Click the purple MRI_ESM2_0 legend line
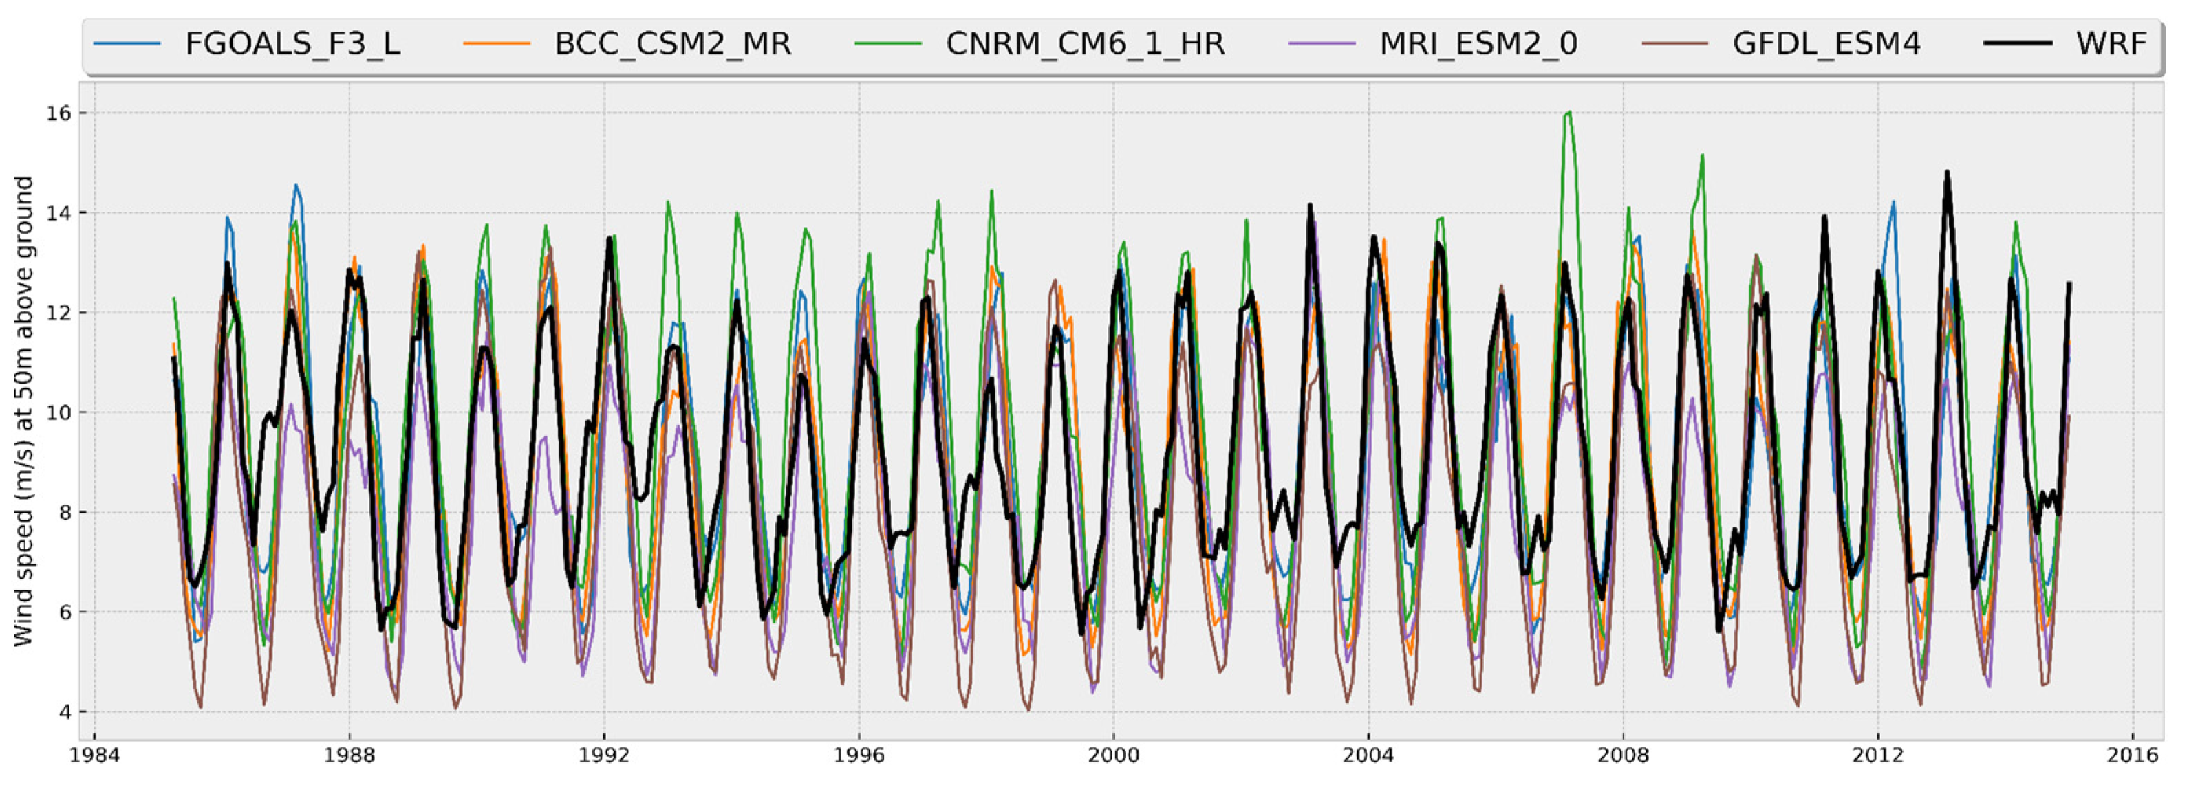The width and height of the screenshot is (2189, 785). (1322, 44)
